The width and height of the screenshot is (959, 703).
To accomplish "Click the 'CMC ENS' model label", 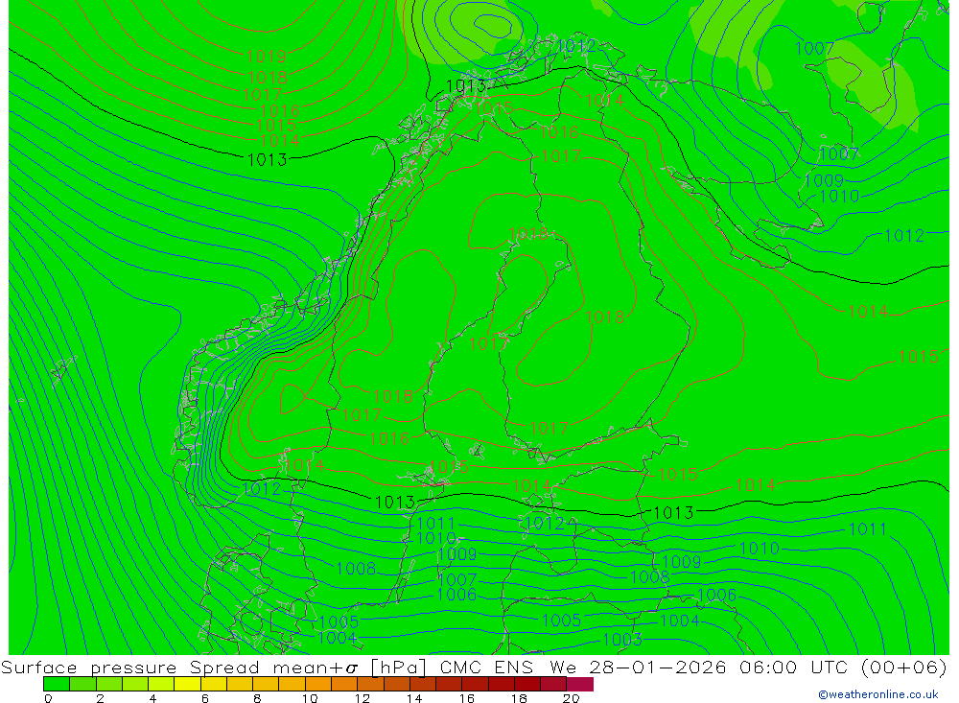I will click(x=486, y=667).
